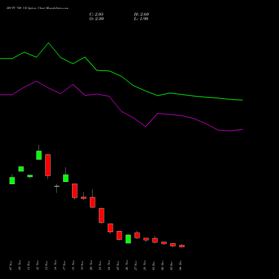Click the 28 Nov red candlestick
279x279 pixels.
pos(146,239)
